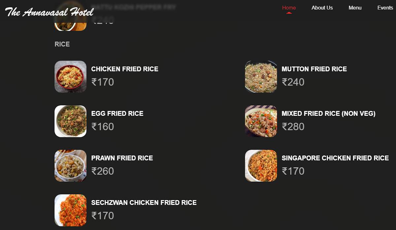396x230 pixels.
Task: Open the Menu navigation item
Action: [x=355, y=8]
